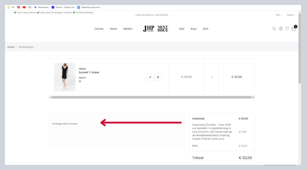Open the Heren menu
The height and width of the screenshot is (170, 307).
(x=113, y=29)
